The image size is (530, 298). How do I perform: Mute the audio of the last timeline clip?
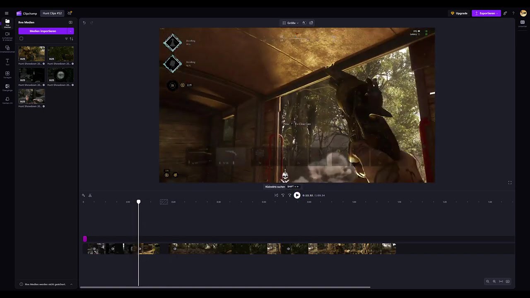pyautogui.click(x=288, y=249)
